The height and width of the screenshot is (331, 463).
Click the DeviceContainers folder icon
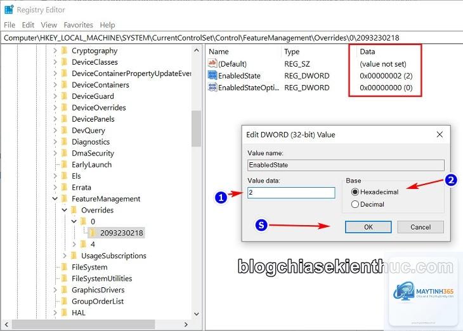click(65, 85)
